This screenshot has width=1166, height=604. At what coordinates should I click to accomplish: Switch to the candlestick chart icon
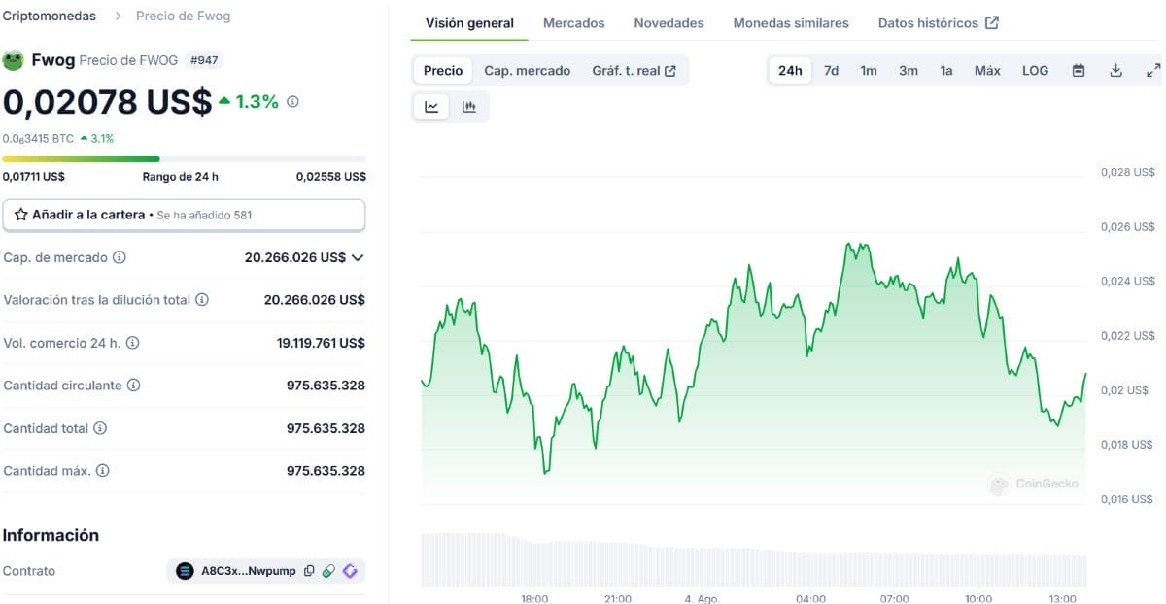pos(469,107)
